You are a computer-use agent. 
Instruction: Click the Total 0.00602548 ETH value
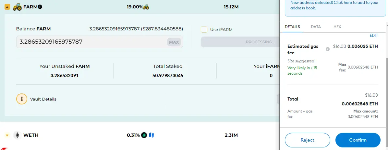click(x=360, y=104)
